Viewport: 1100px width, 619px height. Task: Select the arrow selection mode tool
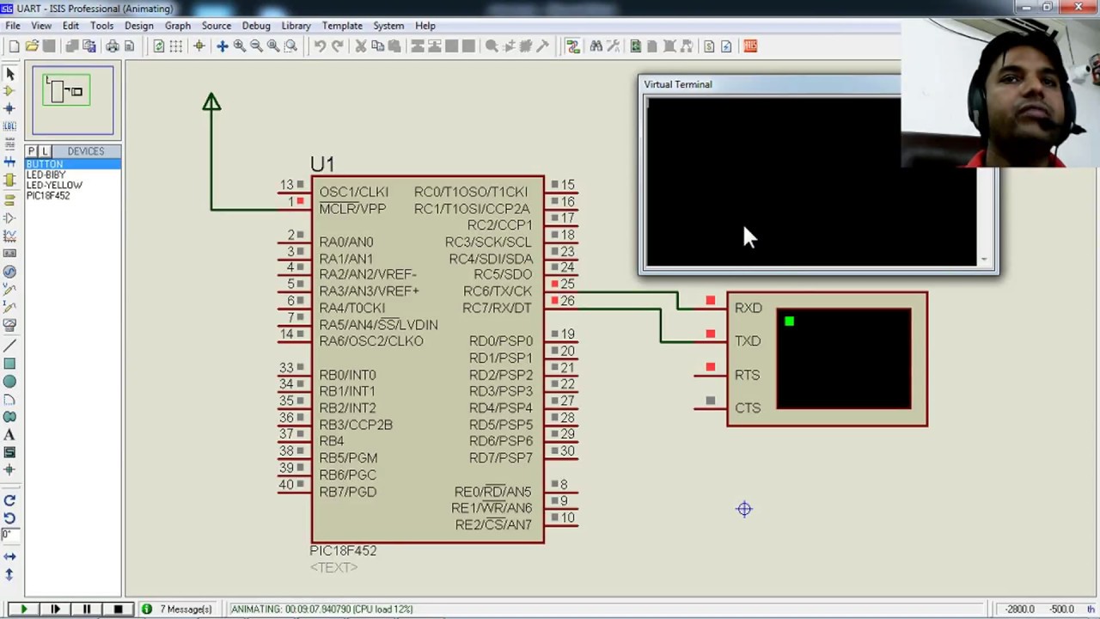click(x=9, y=74)
